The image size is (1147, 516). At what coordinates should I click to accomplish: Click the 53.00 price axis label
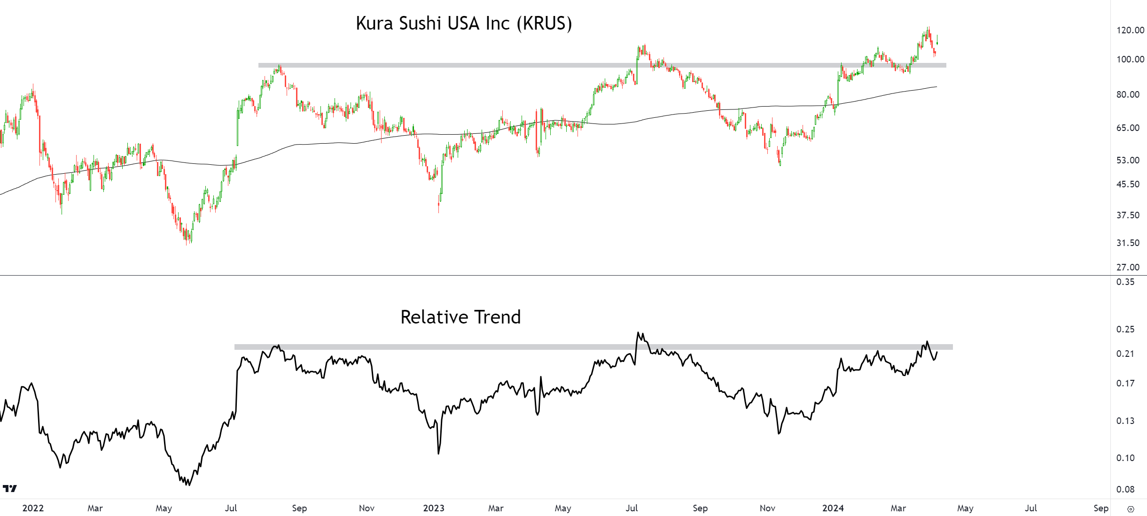1128,160
